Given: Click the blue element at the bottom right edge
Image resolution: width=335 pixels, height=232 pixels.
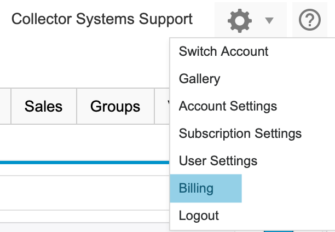Looking at the screenshot, I should [x=278, y=230].
